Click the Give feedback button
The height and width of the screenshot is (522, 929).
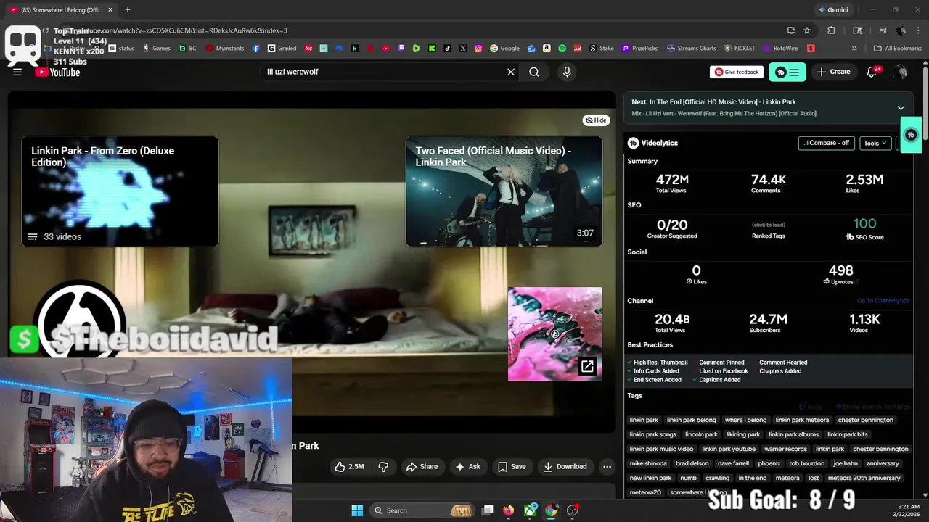[737, 72]
